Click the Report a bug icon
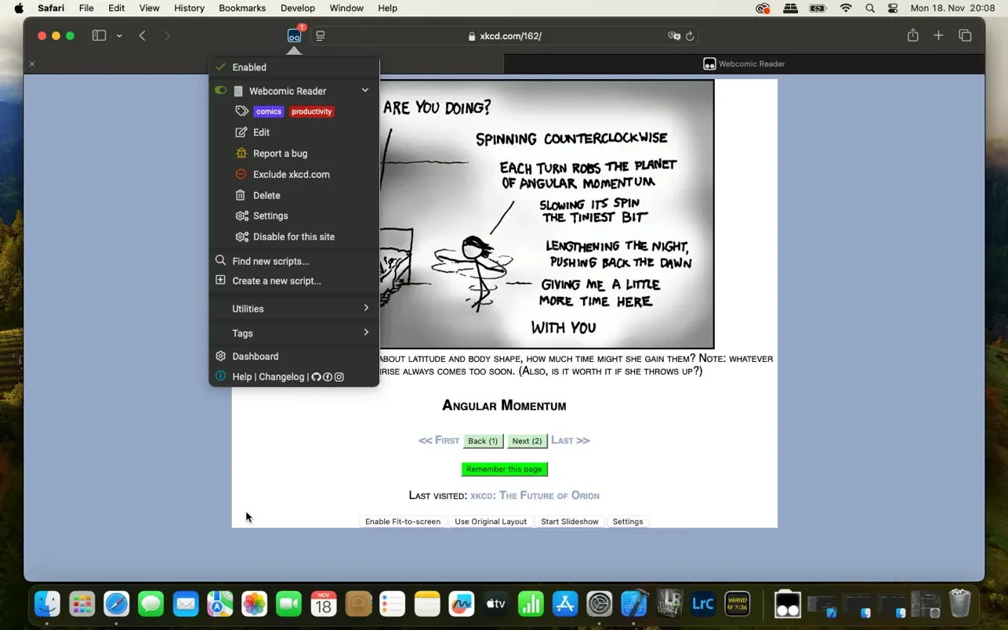 [241, 154]
